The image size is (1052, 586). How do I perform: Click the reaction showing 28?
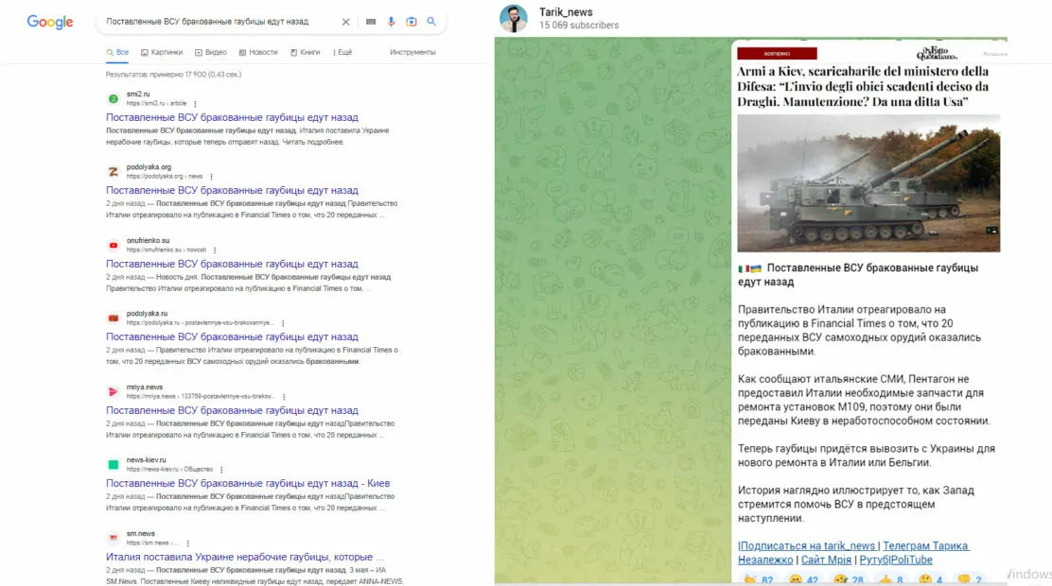click(x=848, y=580)
